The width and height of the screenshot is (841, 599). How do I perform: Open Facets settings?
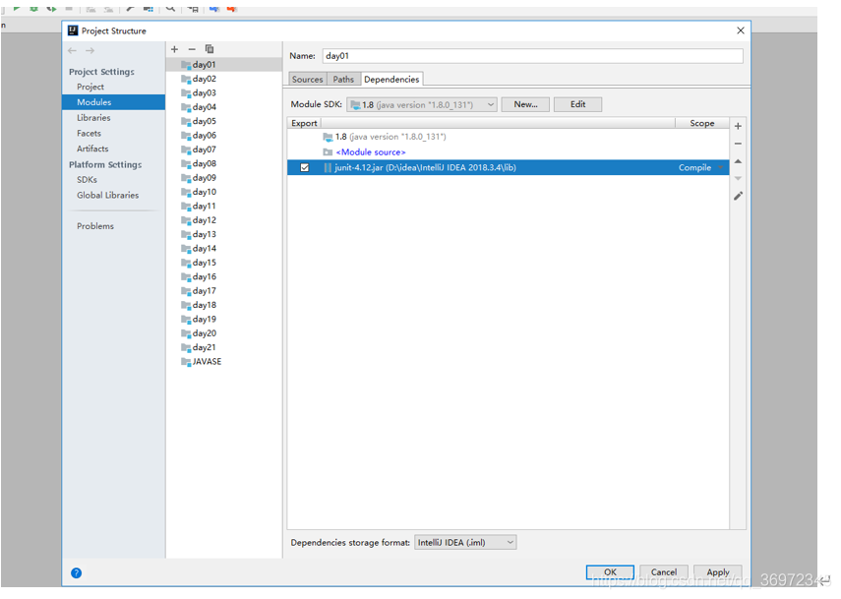tap(89, 134)
